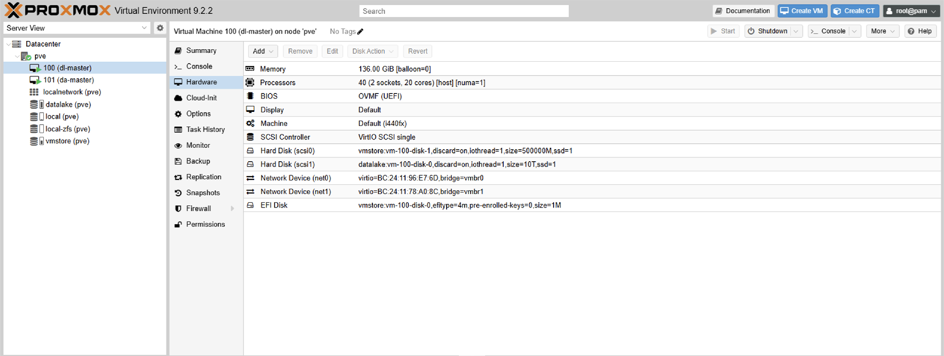Click the Revert button
944x356 pixels.
(418, 51)
